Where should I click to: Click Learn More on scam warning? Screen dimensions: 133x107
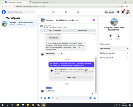71,78
